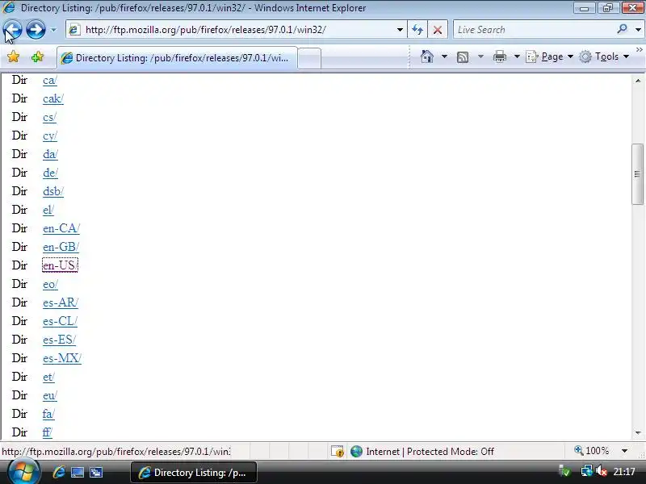Open the en-GB/ directory link
This screenshot has width=646, height=484.
[x=61, y=247]
